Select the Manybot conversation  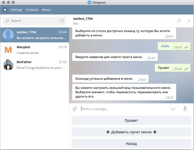[41, 50]
